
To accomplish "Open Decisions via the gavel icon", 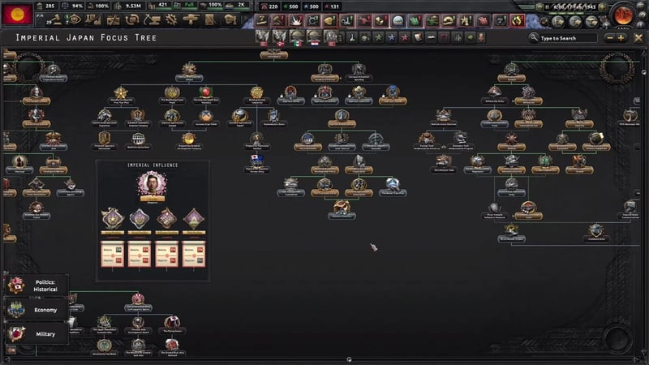I will (54, 19).
